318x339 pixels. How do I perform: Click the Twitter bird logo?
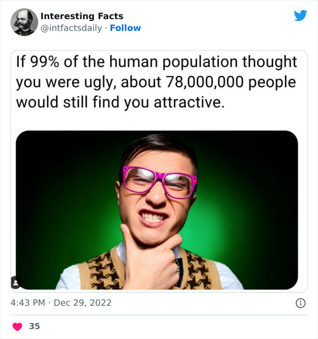point(300,16)
